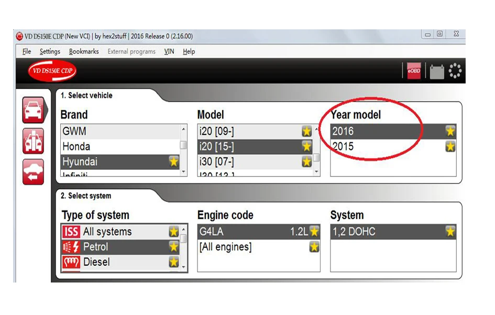Toggle bookmark star for All systems

pos(173,232)
